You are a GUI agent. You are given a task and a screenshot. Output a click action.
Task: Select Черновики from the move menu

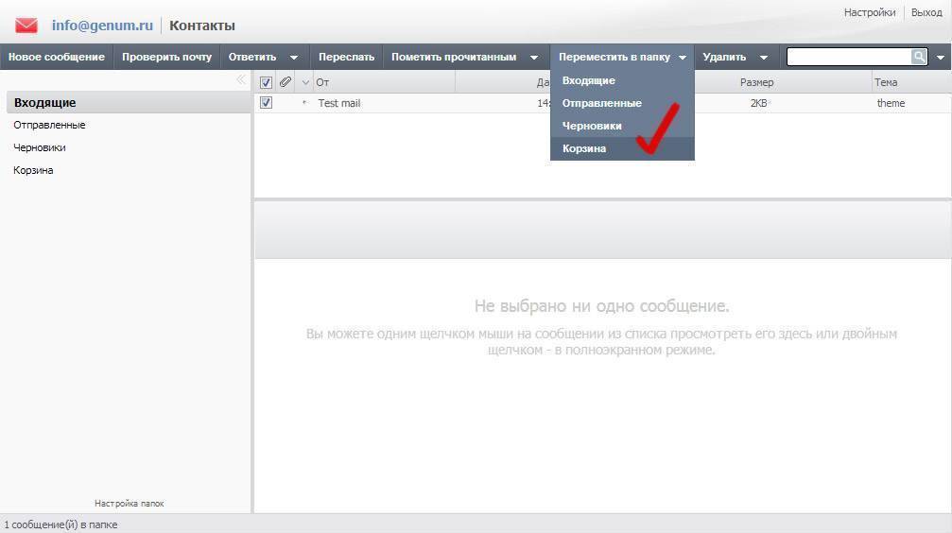(592, 126)
